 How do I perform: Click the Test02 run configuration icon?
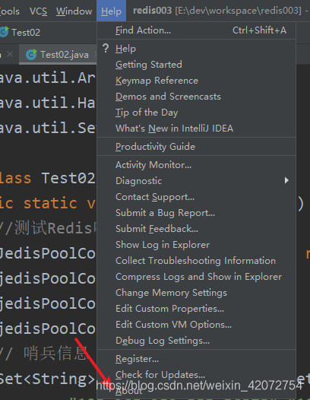4,32
